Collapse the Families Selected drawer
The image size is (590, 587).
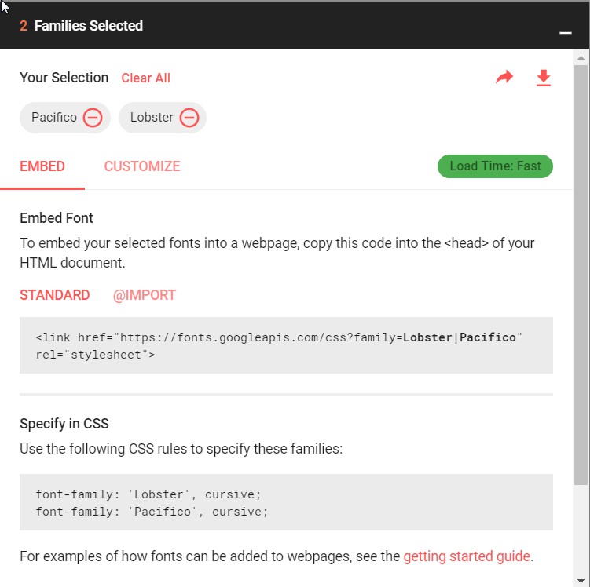coord(564,33)
